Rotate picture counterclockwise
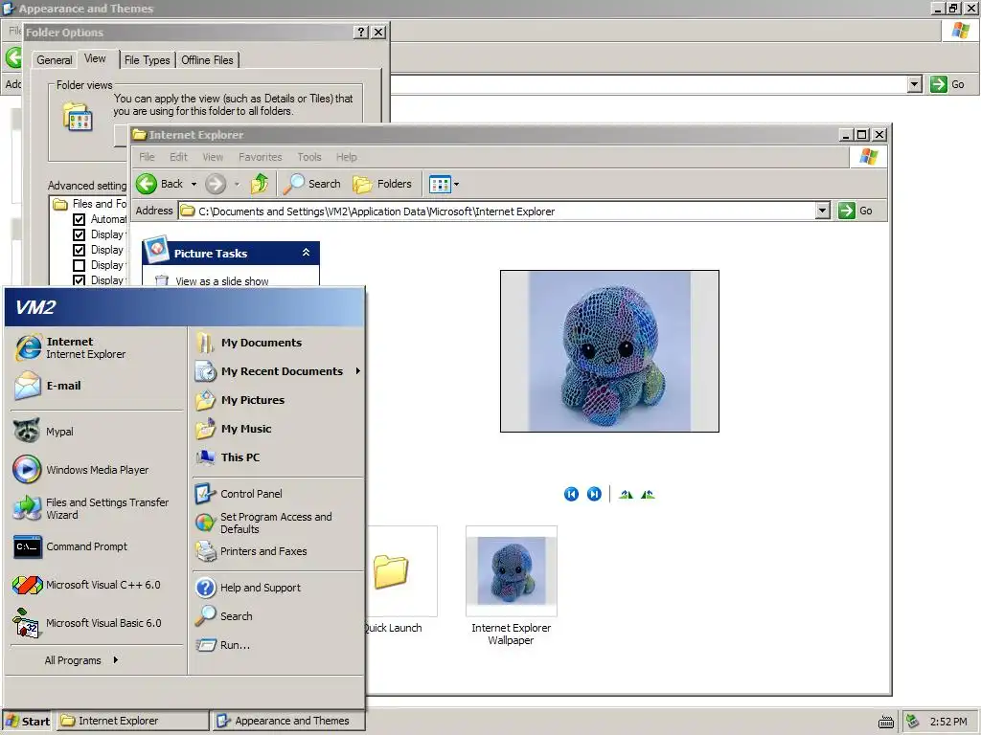The width and height of the screenshot is (981, 735). 648,495
